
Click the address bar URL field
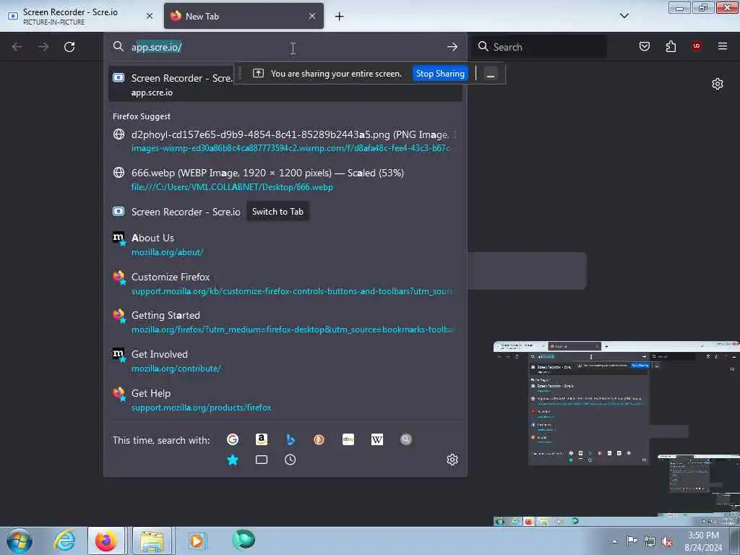click(283, 47)
